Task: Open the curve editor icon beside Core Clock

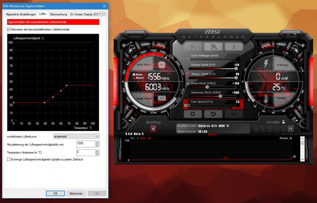Action: click(187, 83)
